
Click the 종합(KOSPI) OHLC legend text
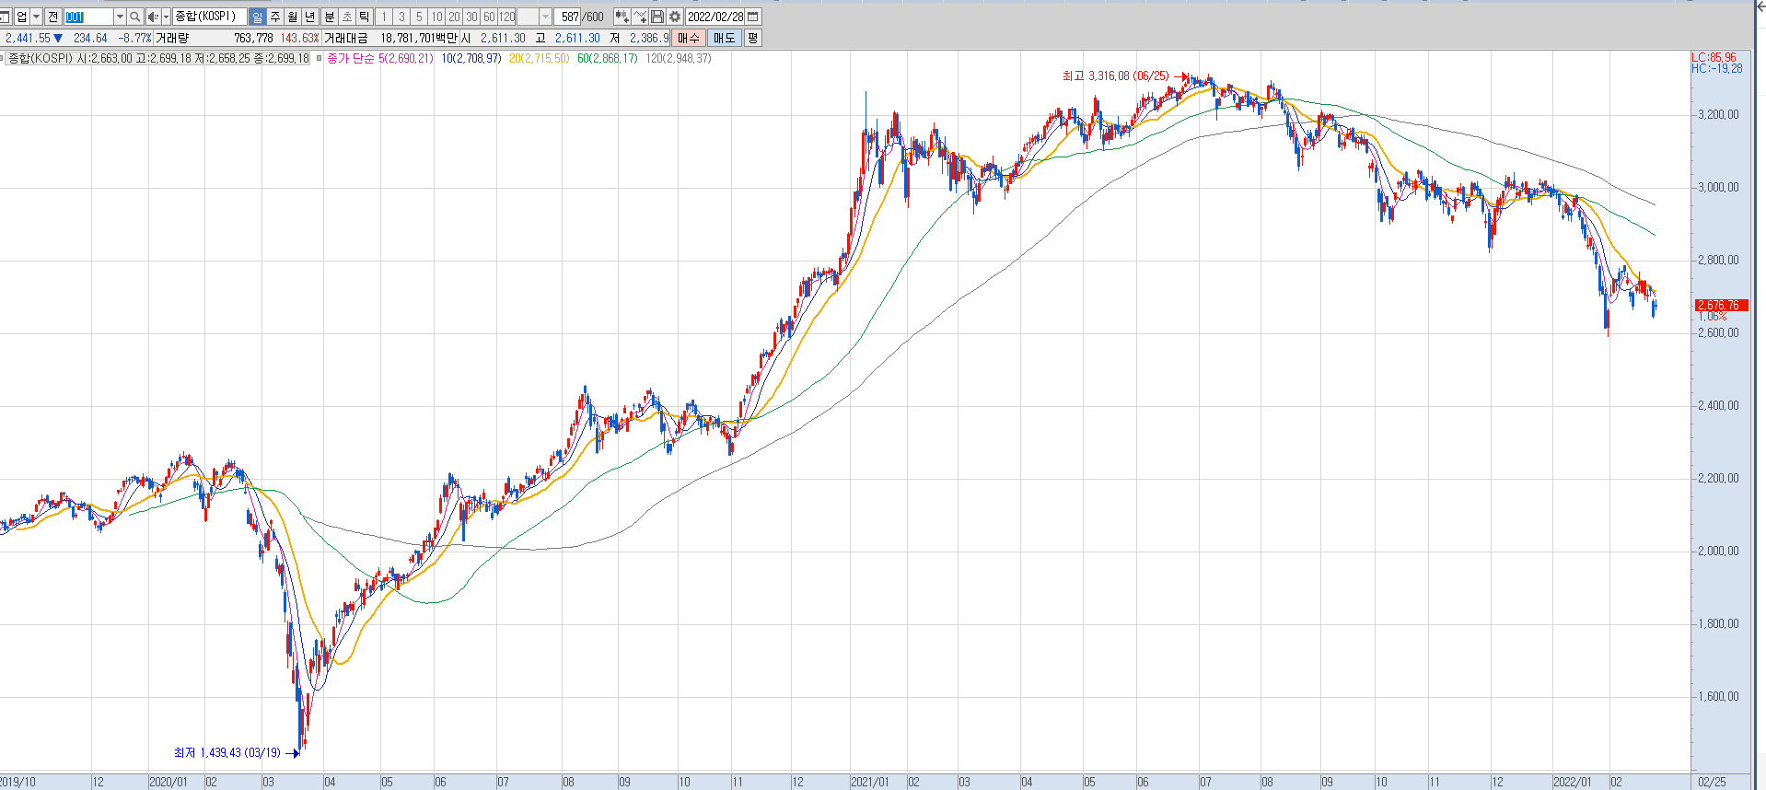[x=158, y=58]
